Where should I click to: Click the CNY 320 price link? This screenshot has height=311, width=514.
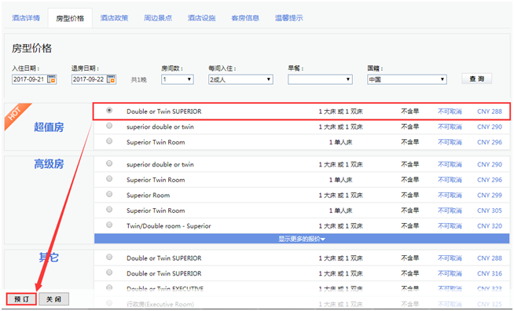490,226
